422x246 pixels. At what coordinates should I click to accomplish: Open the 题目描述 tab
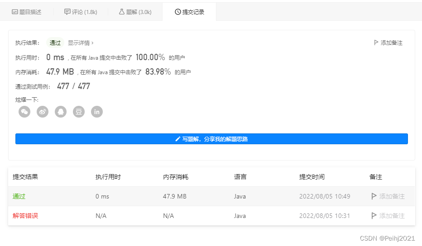[27, 12]
